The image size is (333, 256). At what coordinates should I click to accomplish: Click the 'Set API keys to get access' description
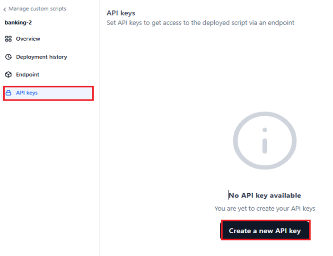click(201, 23)
